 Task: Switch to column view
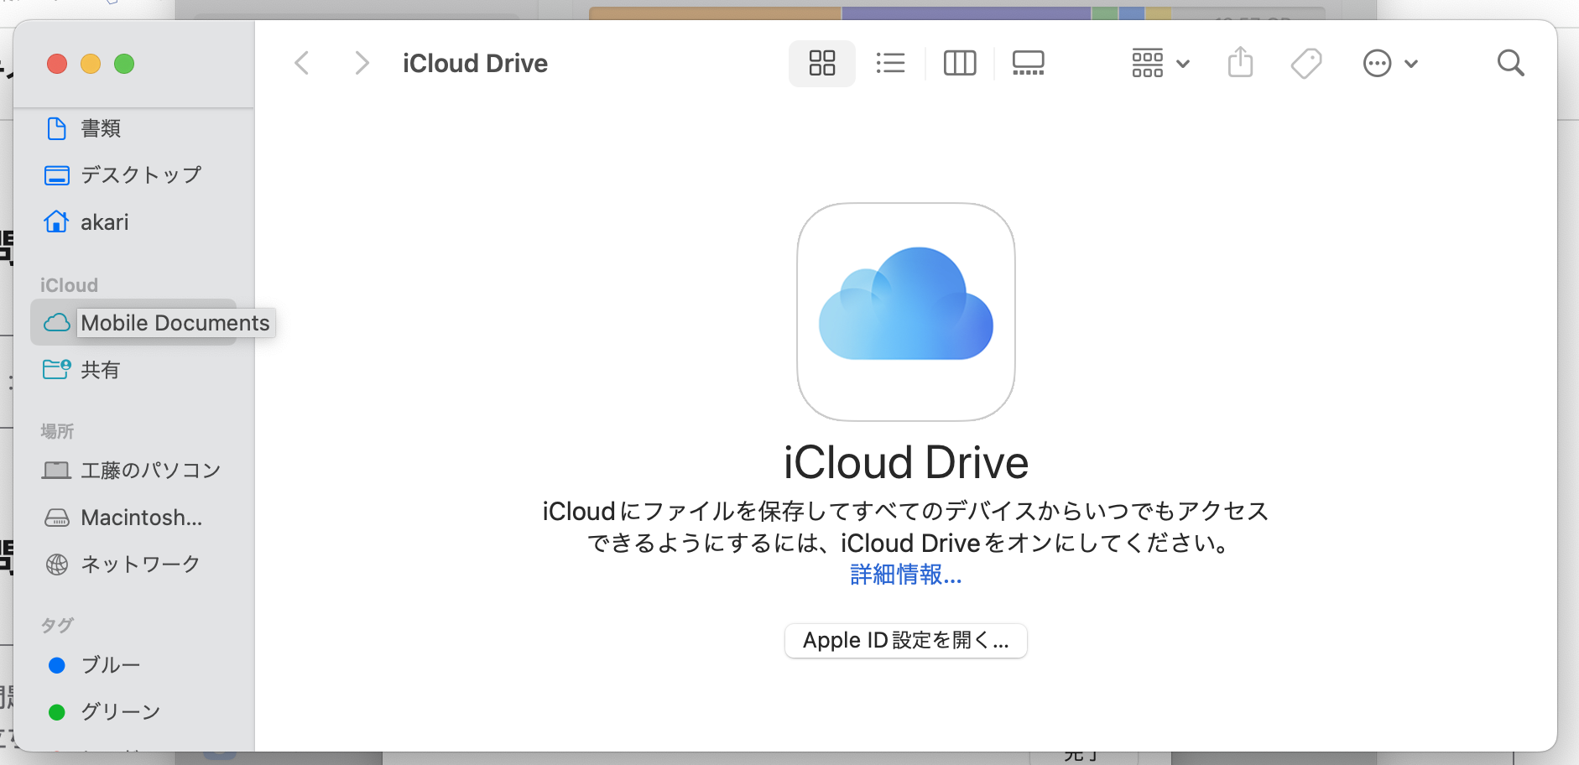pos(959,63)
